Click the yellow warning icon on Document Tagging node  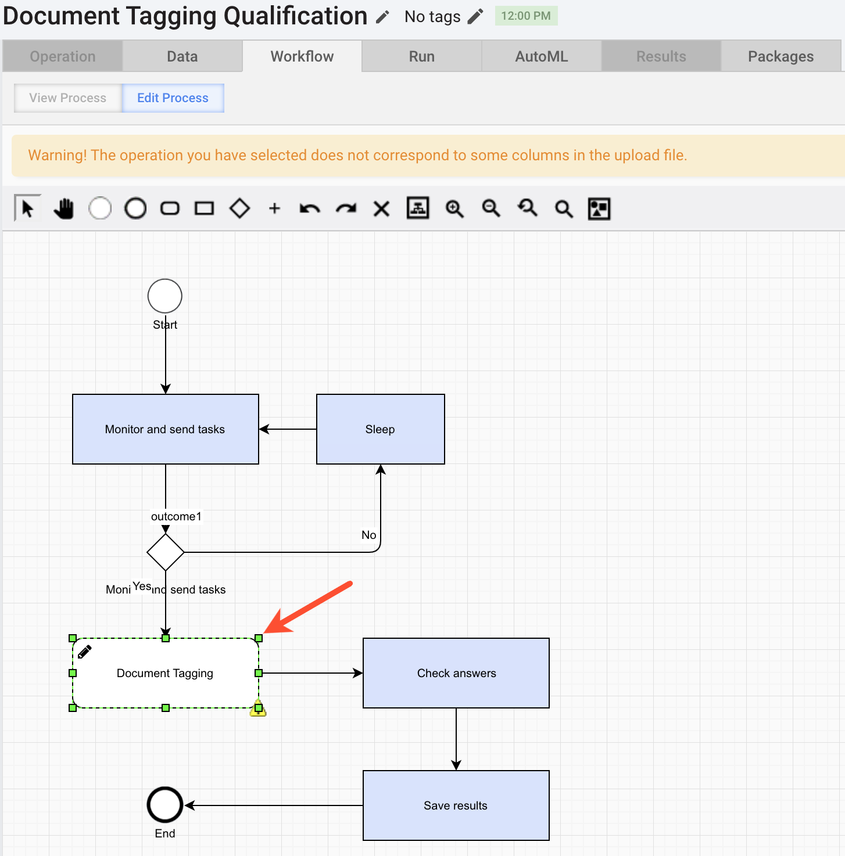pyautogui.click(x=258, y=709)
